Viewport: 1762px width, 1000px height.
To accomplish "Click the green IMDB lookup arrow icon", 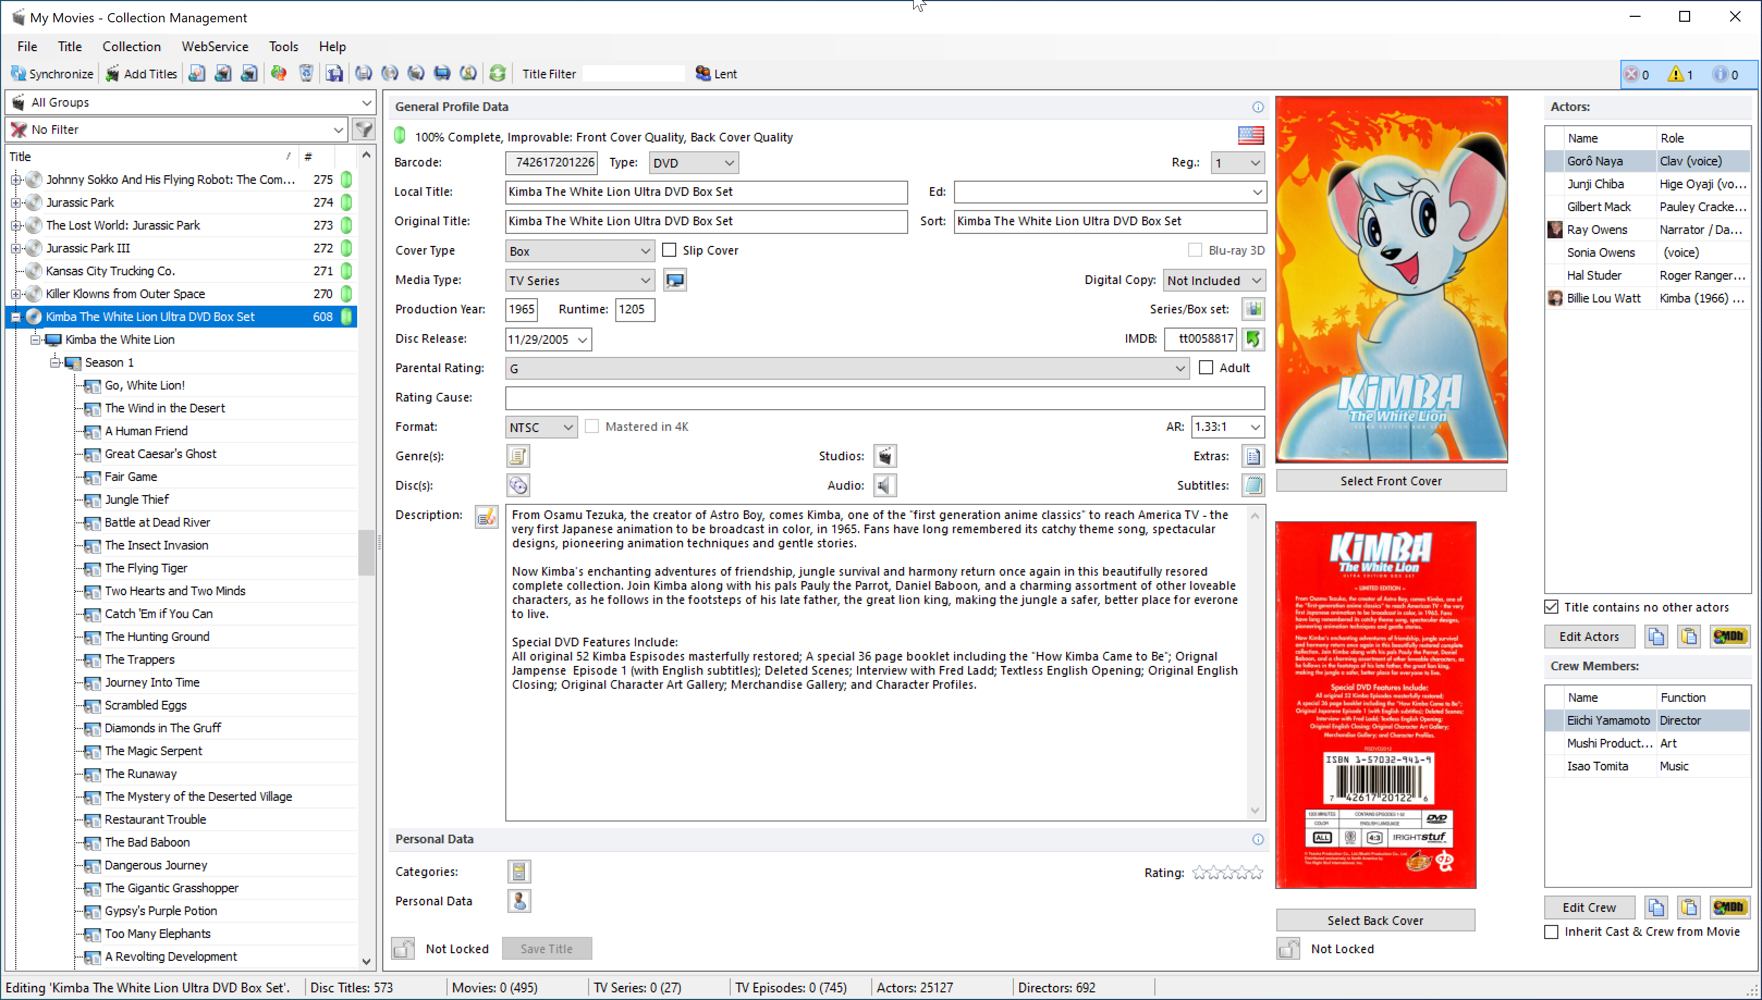I will [1253, 338].
